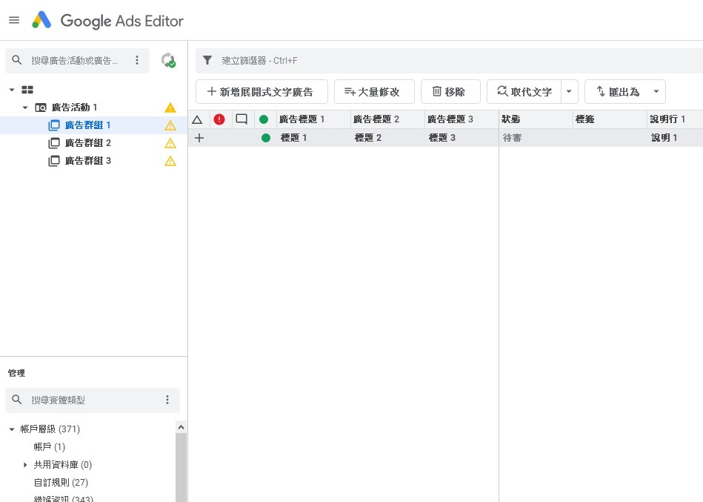Click the comment column header icon
This screenshot has width=703, height=502.
[x=241, y=119]
